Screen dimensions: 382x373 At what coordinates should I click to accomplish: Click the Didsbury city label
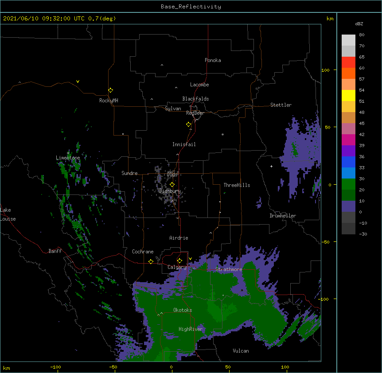pyautogui.click(x=170, y=191)
